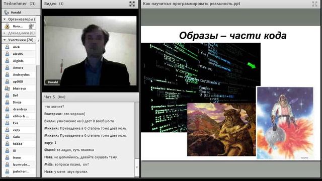
Task: Click the user icon beside drandrey
Action: click(x=7, y=109)
